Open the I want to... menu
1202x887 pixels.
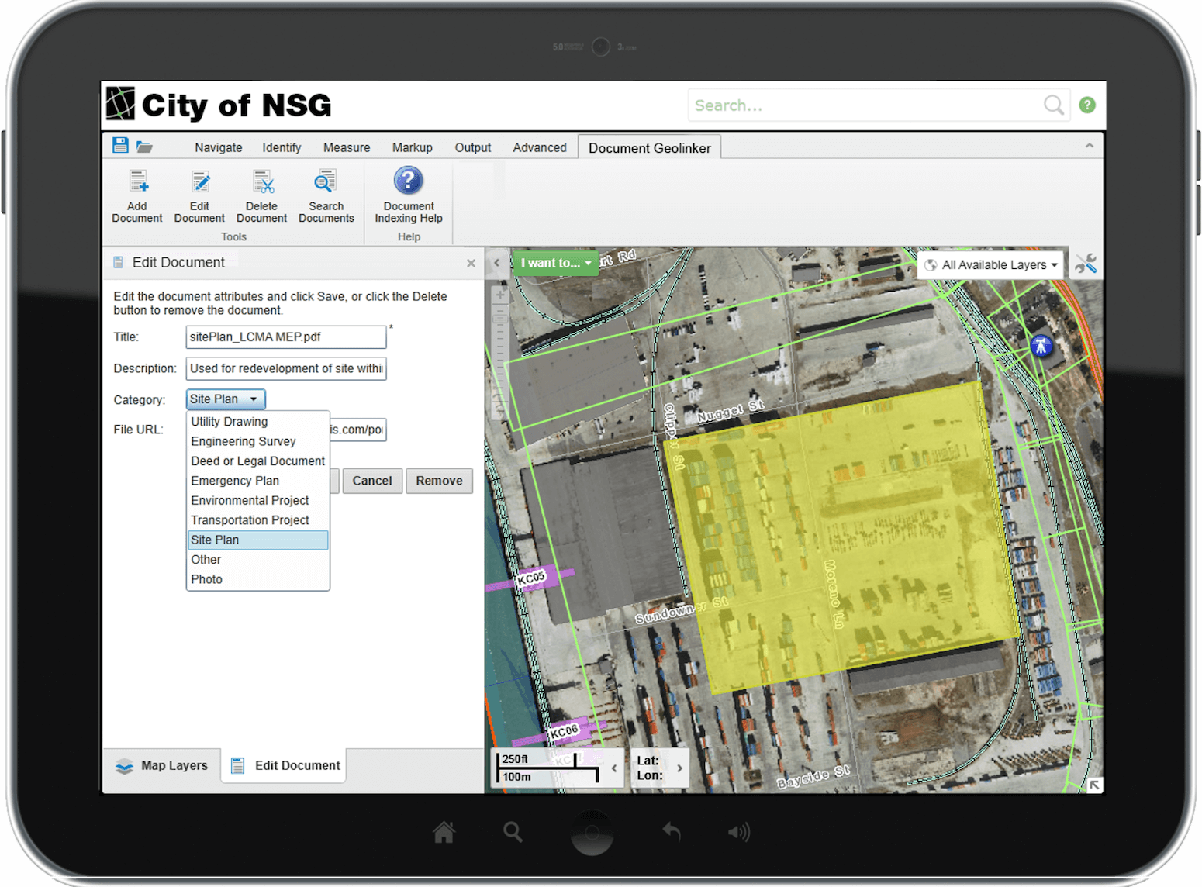(x=555, y=263)
